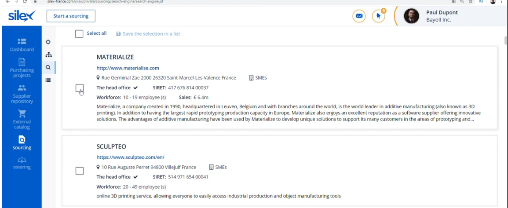
Task: Open External catalog in the sidebar
Action: (22, 119)
